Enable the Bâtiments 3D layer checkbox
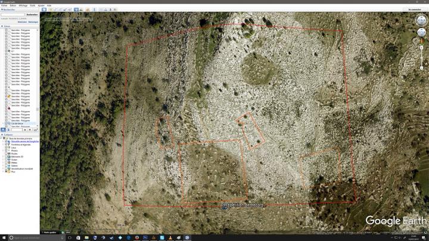The image size is (429, 241). pyautogui.click(x=6, y=157)
